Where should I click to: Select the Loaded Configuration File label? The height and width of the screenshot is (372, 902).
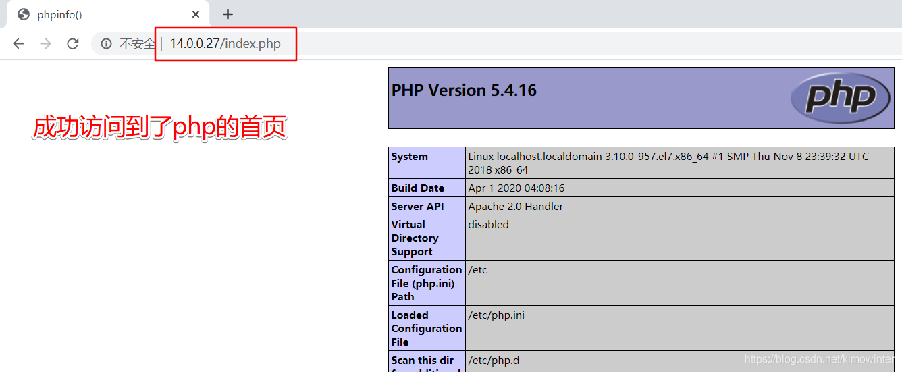(x=427, y=328)
